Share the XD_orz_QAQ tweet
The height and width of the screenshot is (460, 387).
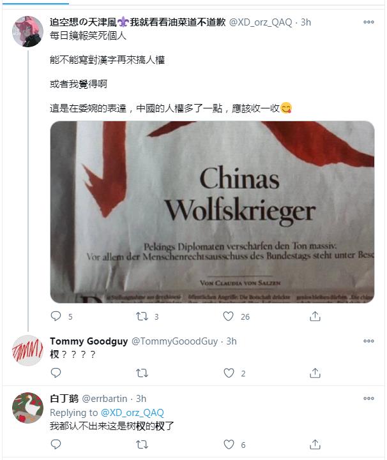coord(315,316)
